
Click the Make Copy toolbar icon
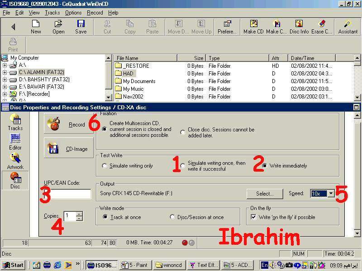276,24
